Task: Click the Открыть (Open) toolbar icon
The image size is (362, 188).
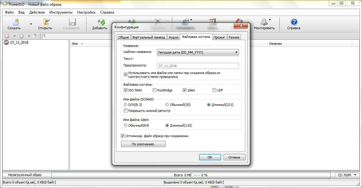Action: (x=45, y=24)
